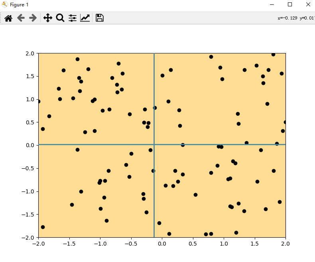Activate the Zoom to rectangle tool
Viewport: 315px width, 262px height.
[60, 18]
